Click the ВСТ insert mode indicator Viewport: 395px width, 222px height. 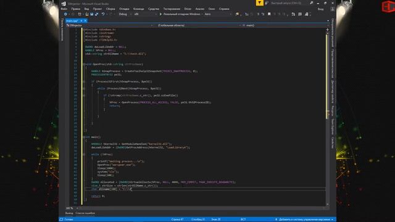(x=243, y=220)
